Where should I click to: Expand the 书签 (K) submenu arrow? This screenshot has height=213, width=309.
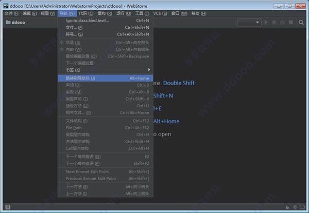coord(149,70)
